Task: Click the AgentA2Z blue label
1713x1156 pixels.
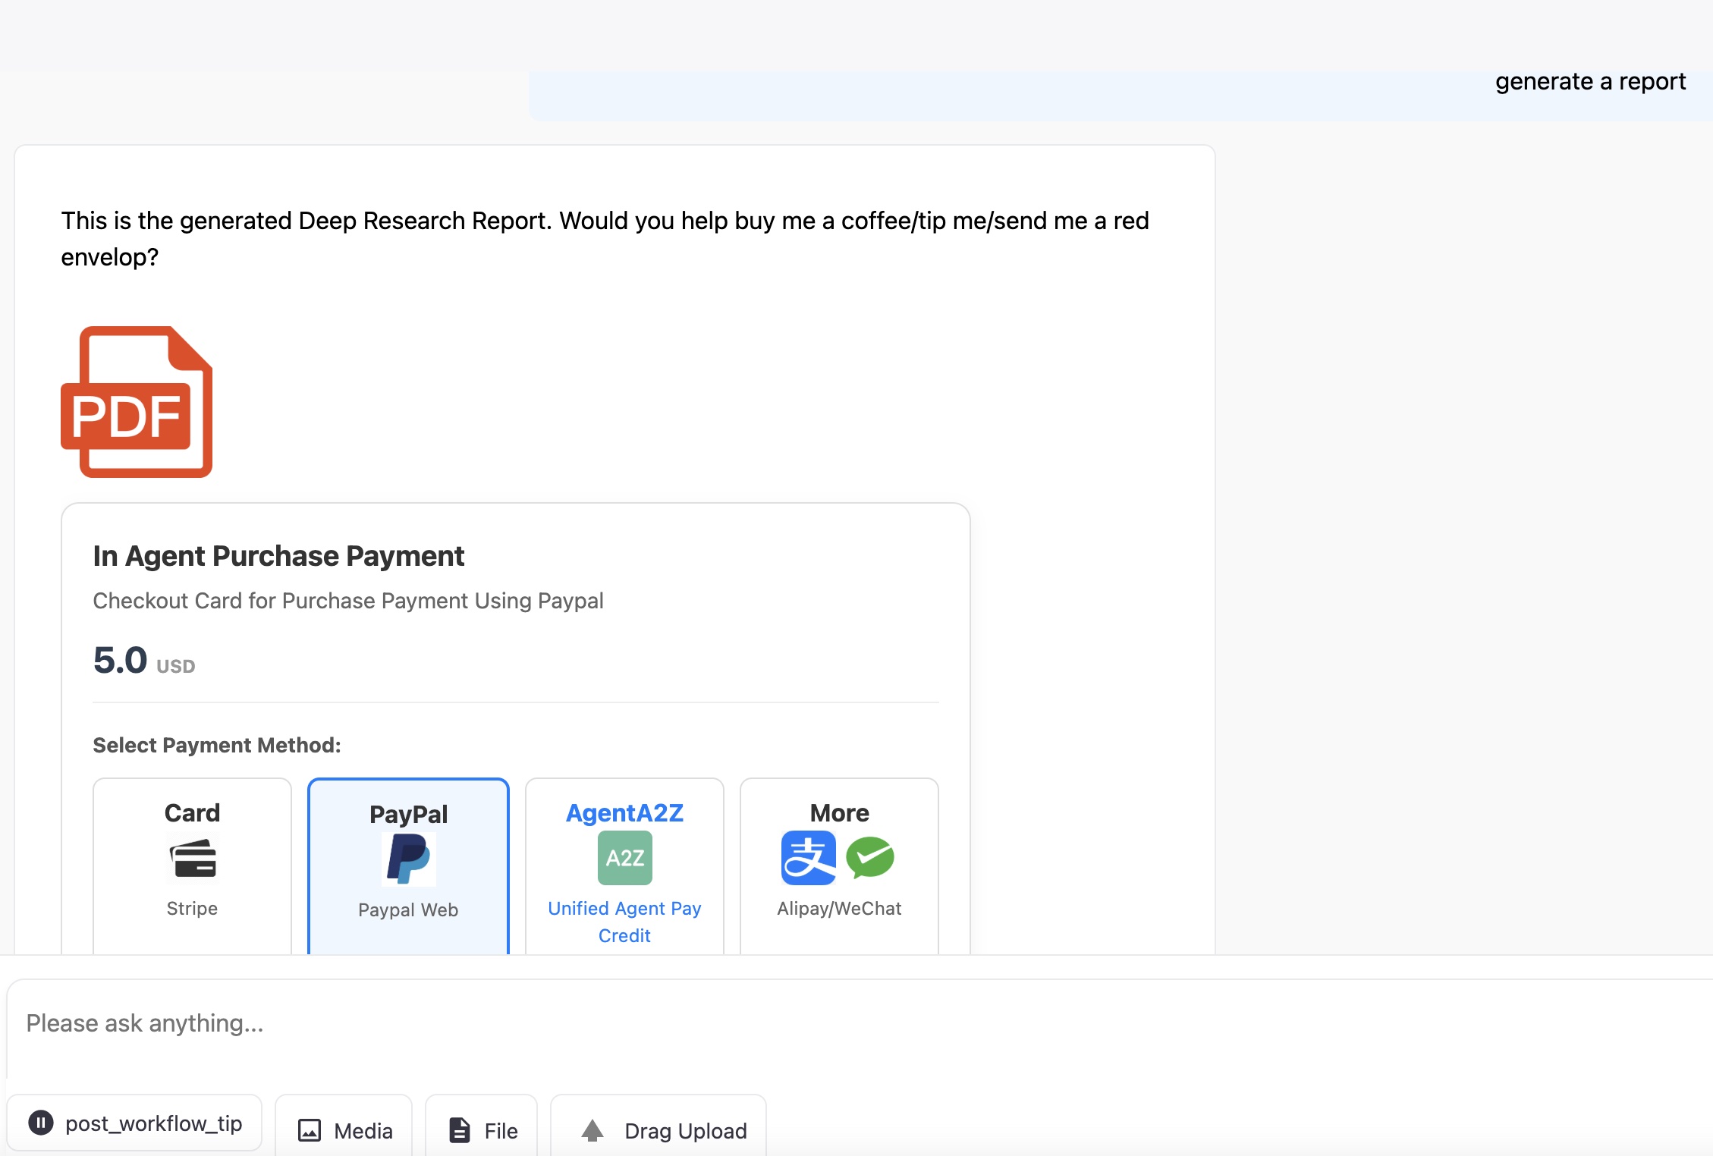Action: (624, 812)
